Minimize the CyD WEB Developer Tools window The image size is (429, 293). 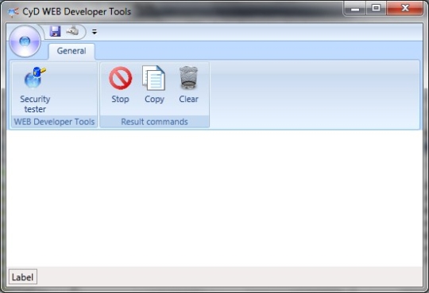click(355, 9)
